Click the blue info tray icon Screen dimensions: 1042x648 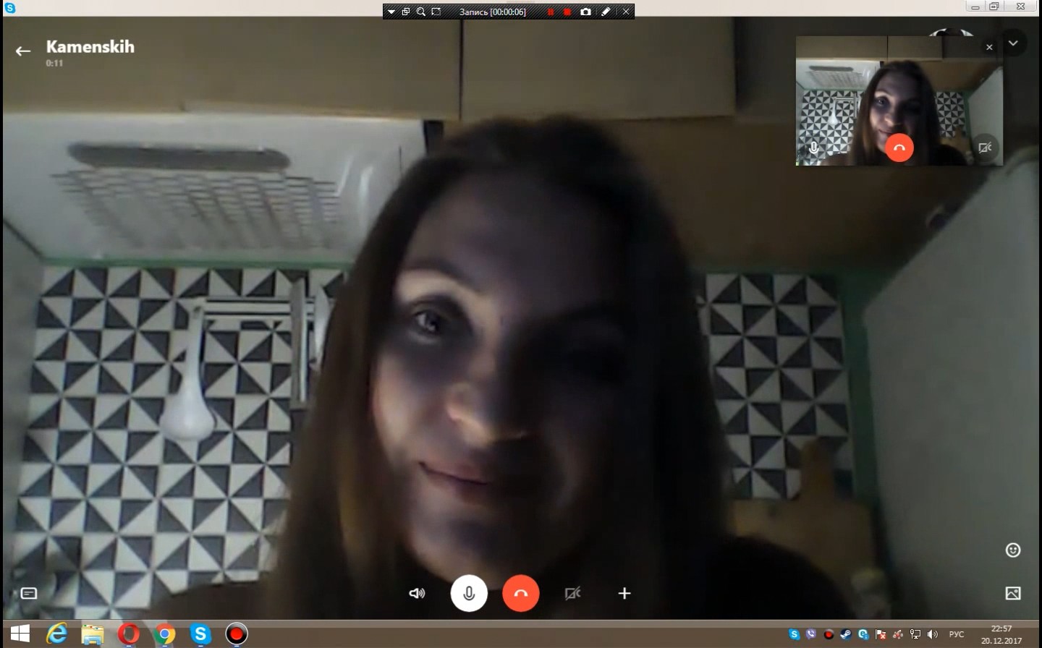pyautogui.click(x=863, y=634)
